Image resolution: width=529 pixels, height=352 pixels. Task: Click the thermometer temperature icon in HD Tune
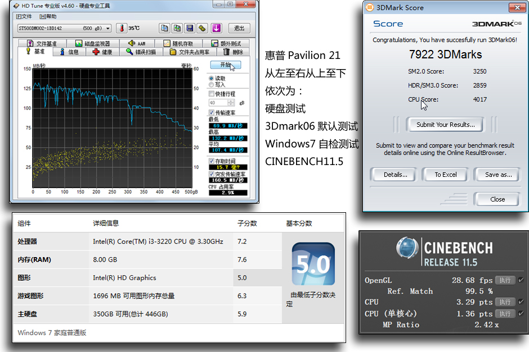[122, 28]
